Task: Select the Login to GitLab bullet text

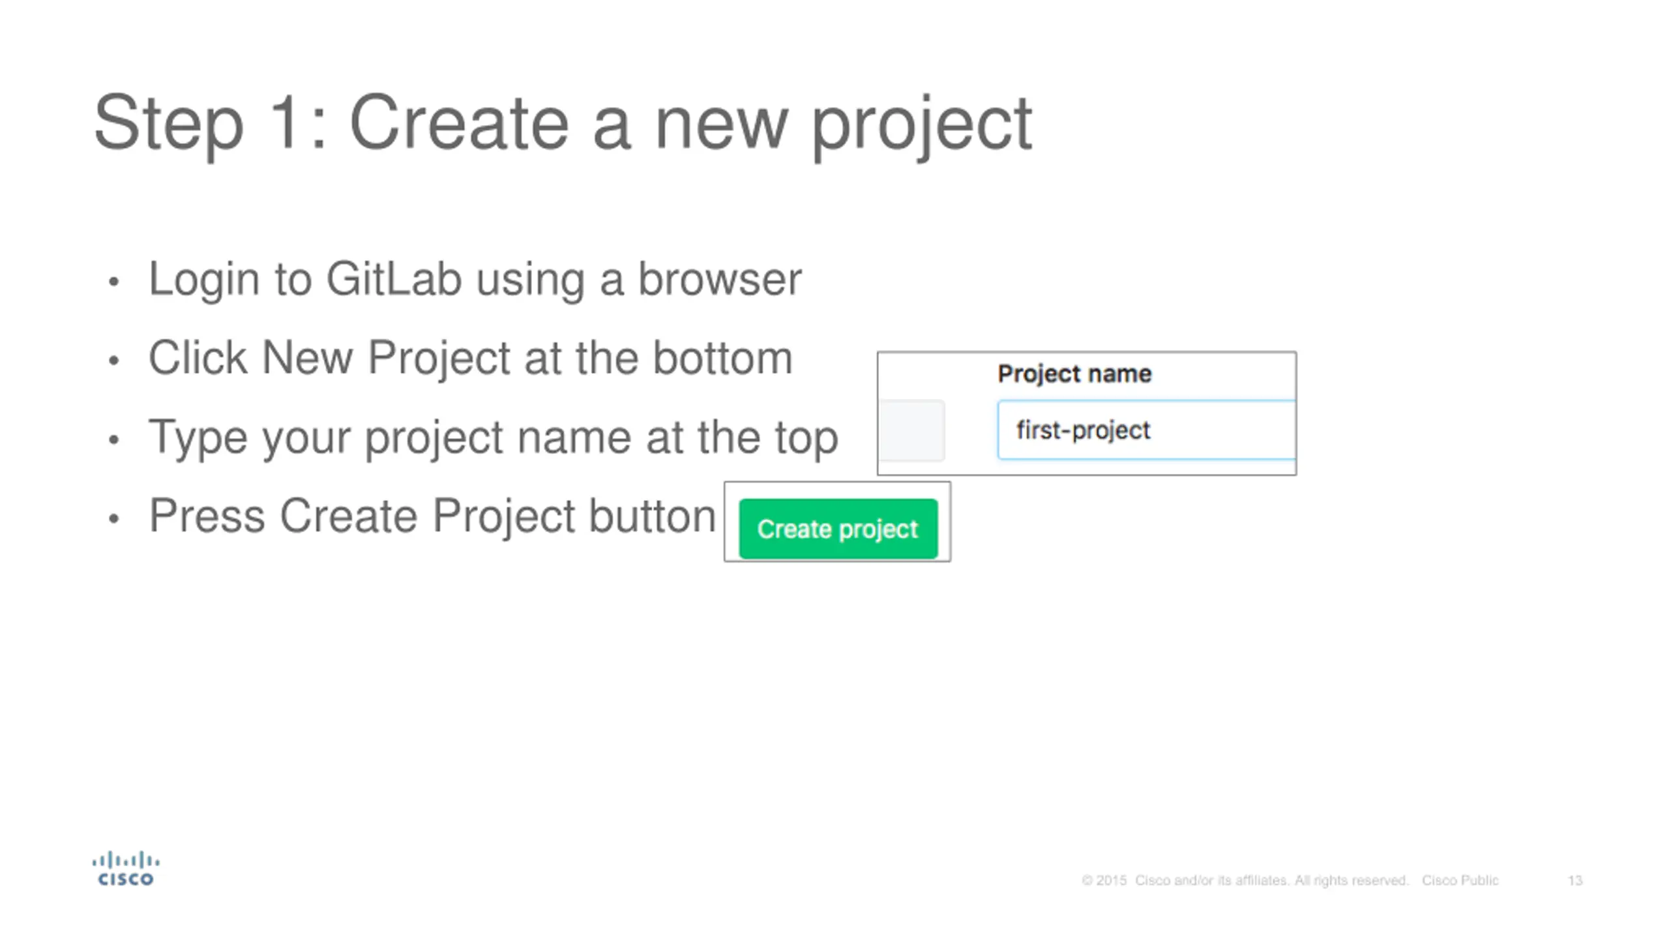Action: tap(475, 279)
